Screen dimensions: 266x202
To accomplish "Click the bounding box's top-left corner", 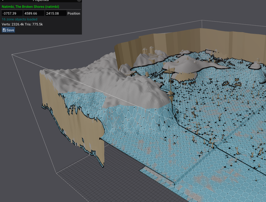I will (x=12, y=54).
